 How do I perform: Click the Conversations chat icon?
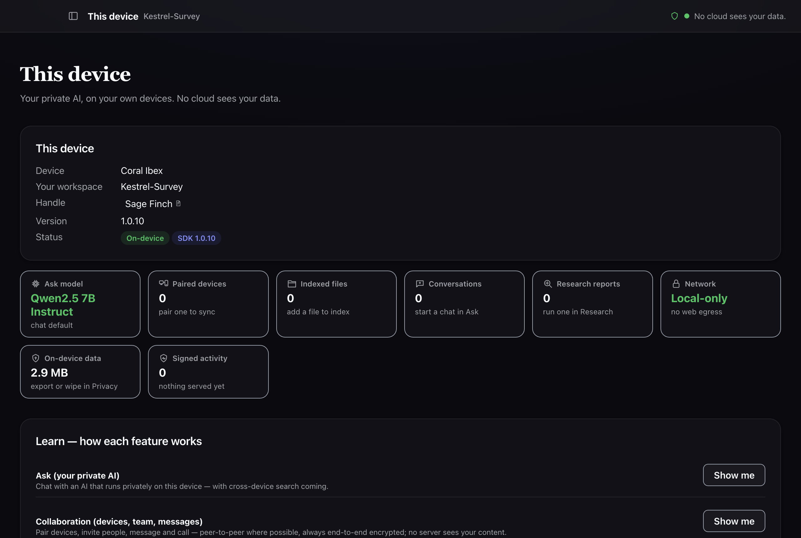[x=420, y=284]
